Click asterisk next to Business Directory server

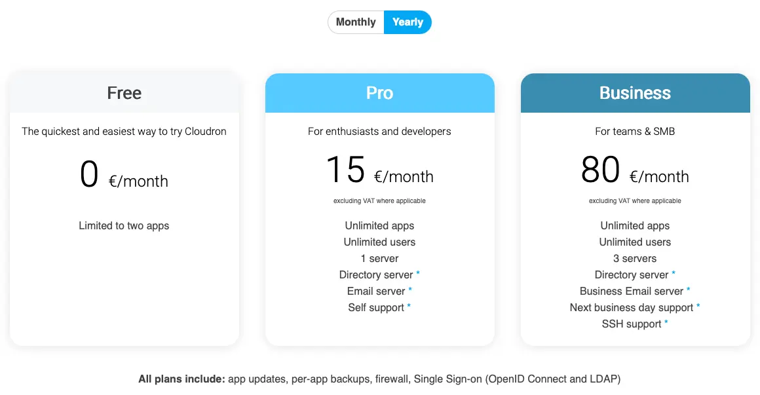pyautogui.click(x=674, y=274)
